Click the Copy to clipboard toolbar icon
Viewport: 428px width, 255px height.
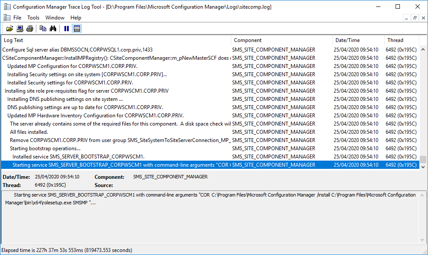pyautogui.click(x=43, y=29)
